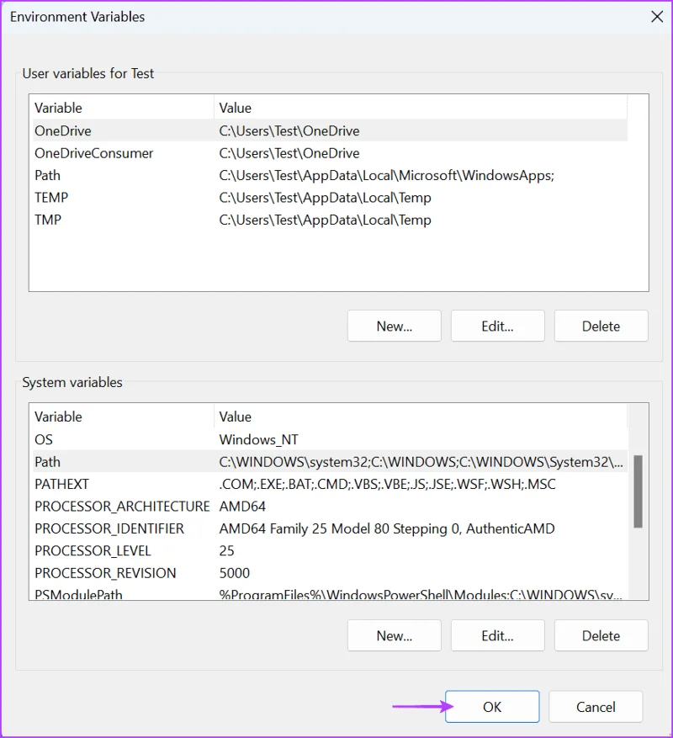Click the C:\Users\Test\AppData\Local\Temp value for TEMP

tap(326, 198)
